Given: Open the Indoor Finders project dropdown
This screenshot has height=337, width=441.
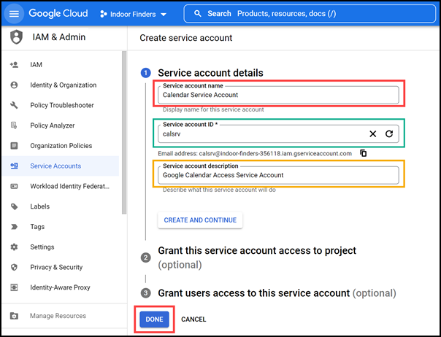Looking at the screenshot, I should click(x=134, y=14).
